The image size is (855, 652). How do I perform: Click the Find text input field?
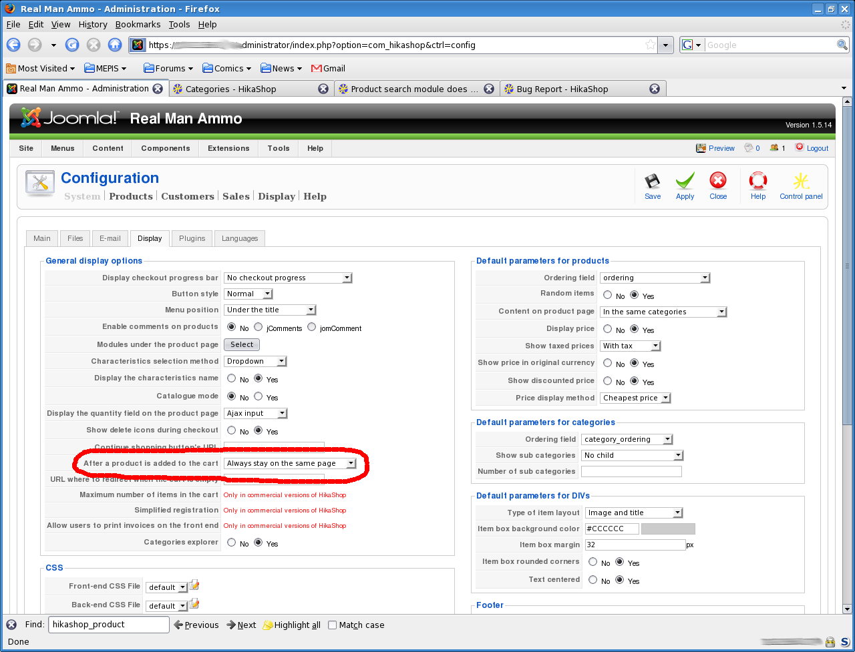[x=109, y=625]
